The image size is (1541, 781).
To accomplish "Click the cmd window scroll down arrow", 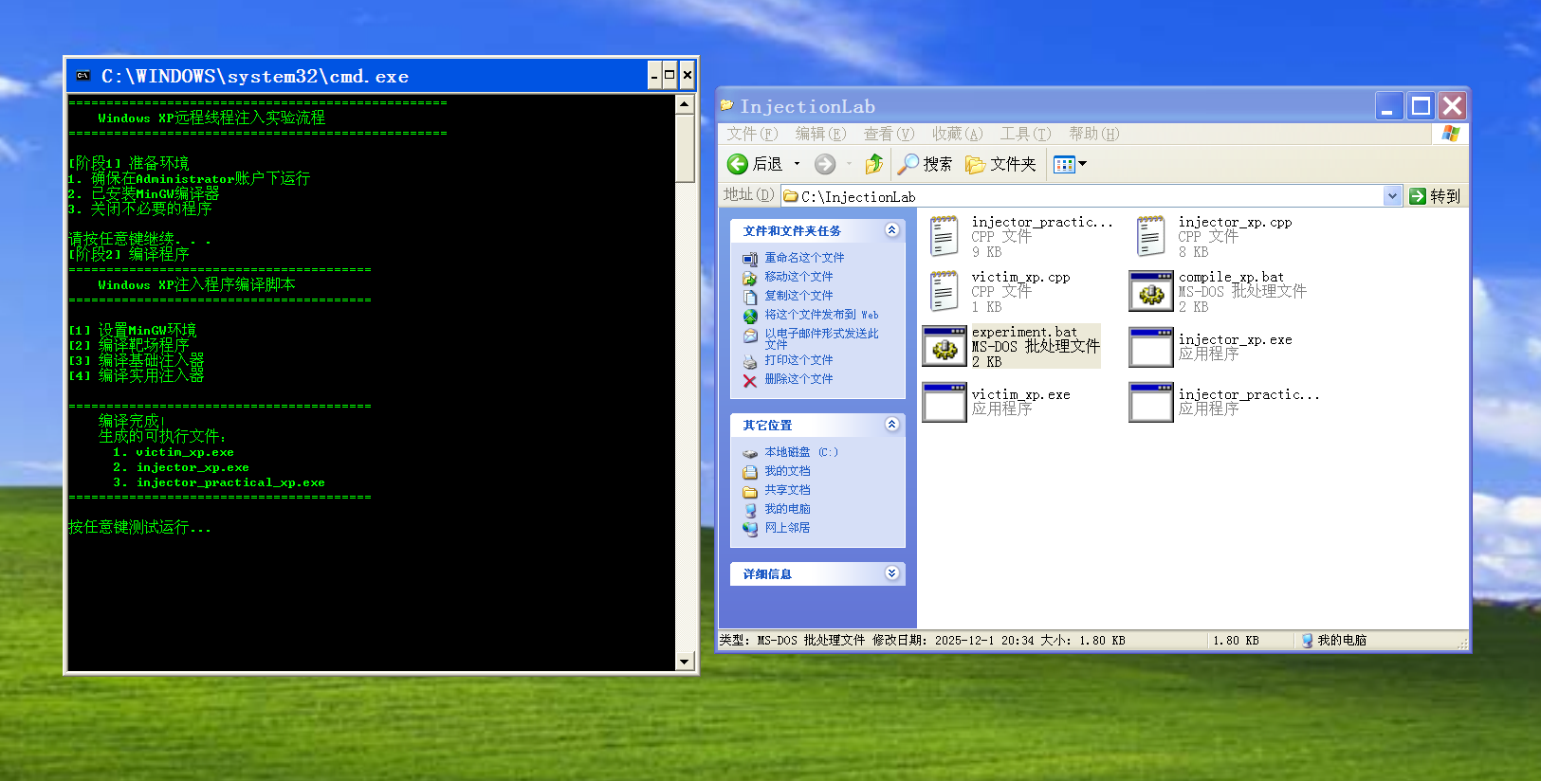I will click(x=685, y=662).
